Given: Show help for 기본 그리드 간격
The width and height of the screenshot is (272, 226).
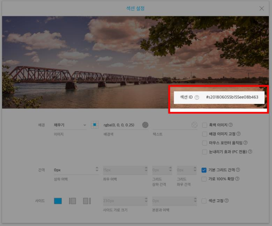Looking at the screenshot, I should point(238,170).
